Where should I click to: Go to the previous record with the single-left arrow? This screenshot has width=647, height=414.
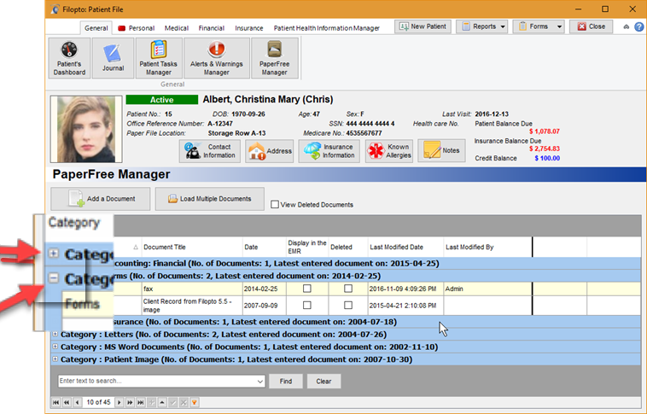tap(78, 402)
